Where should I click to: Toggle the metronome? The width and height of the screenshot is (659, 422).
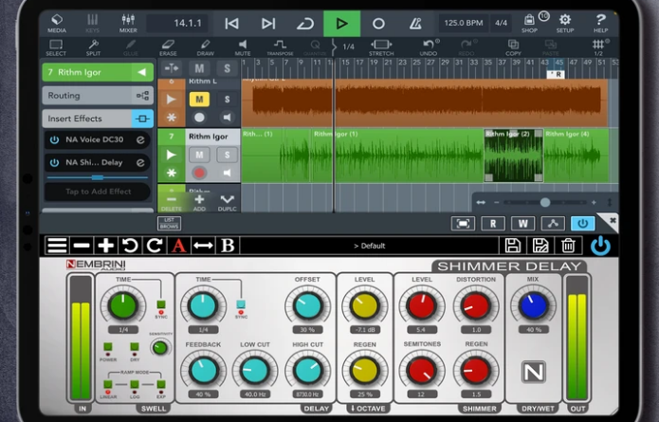(415, 24)
